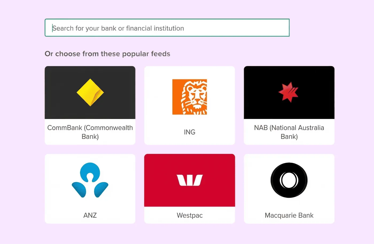The image size is (374, 244).
Task: Select the ING popular feed tile
Action: (189, 105)
